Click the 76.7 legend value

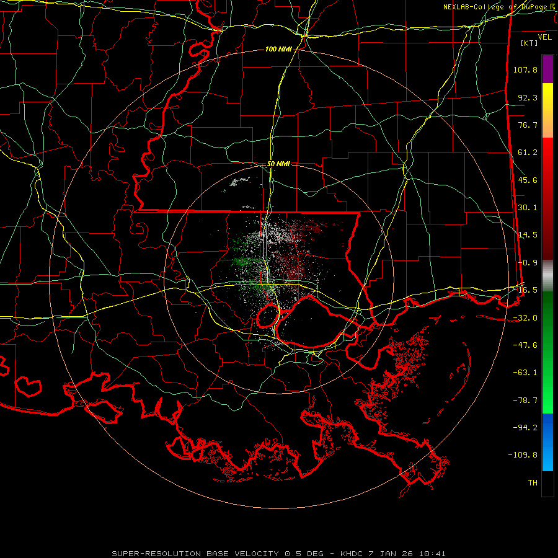pyautogui.click(x=528, y=125)
